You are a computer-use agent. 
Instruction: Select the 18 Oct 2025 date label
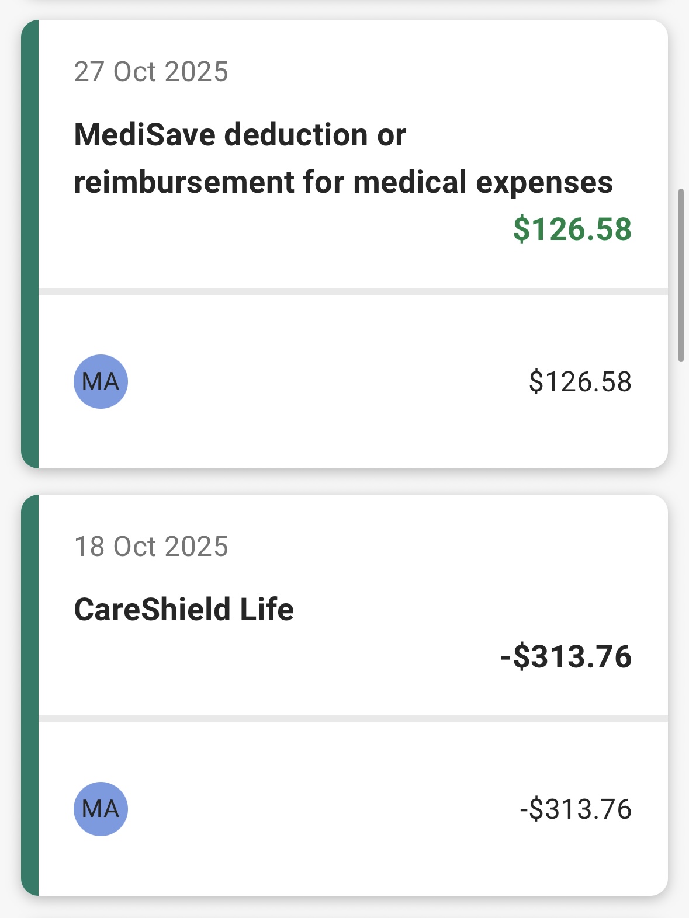point(151,547)
